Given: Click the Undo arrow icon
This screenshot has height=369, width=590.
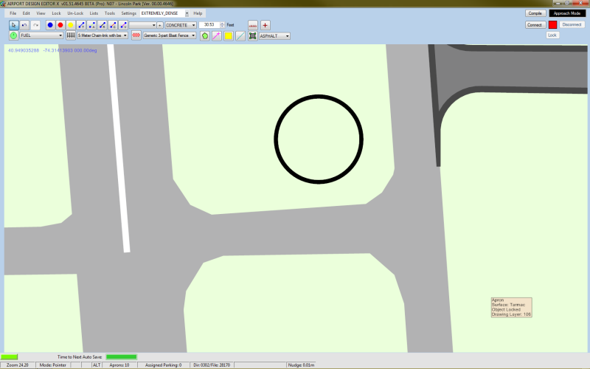Looking at the screenshot, I should (24, 25).
